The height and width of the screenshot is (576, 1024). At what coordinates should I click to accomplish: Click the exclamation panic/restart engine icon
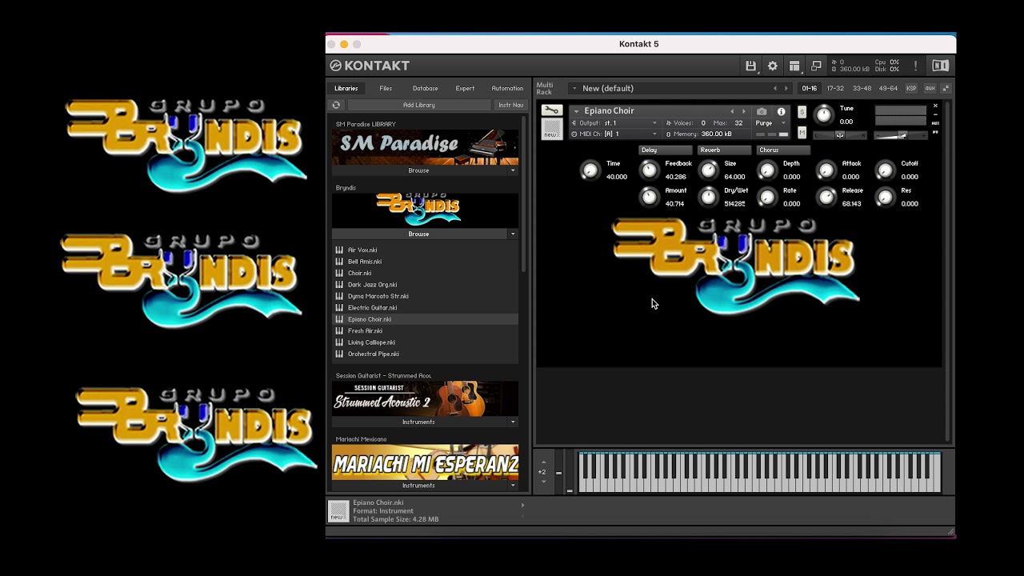(915, 66)
